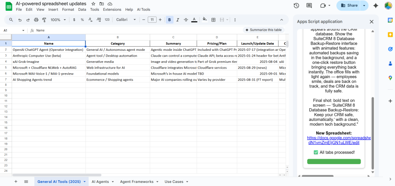Format as percent
Image resolution: width=395 pixels, height=186 pixels.
click(82, 20)
